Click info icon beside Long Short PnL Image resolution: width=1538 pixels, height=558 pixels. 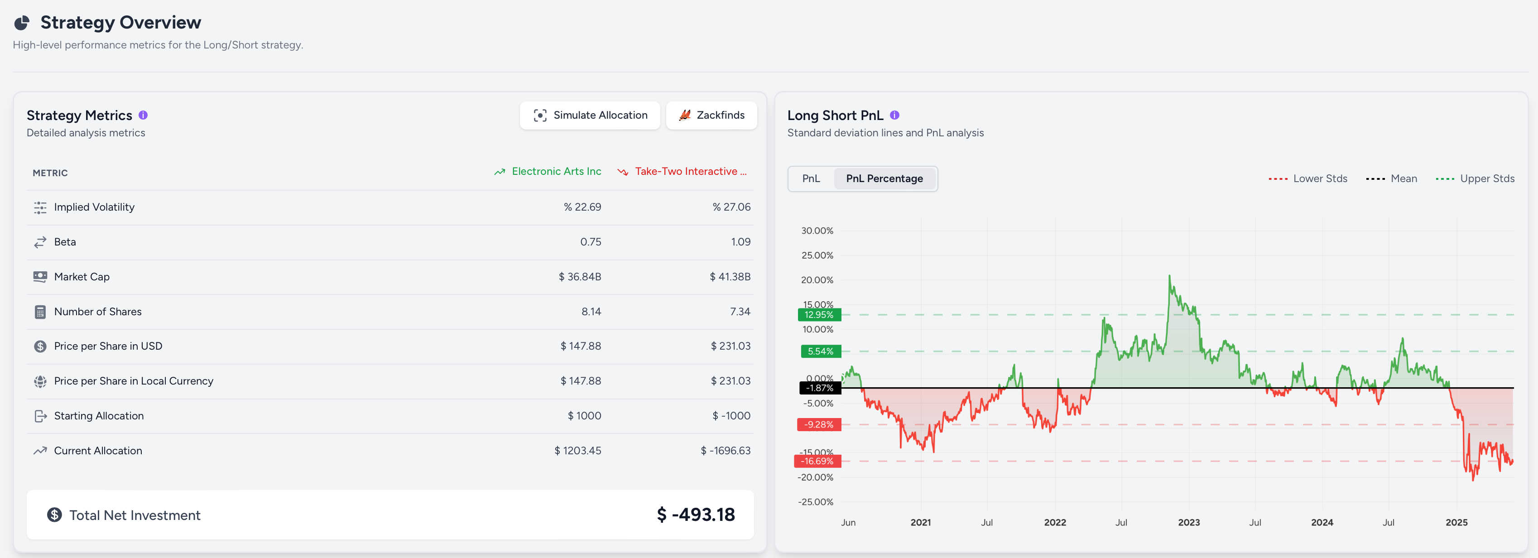(894, 115)
